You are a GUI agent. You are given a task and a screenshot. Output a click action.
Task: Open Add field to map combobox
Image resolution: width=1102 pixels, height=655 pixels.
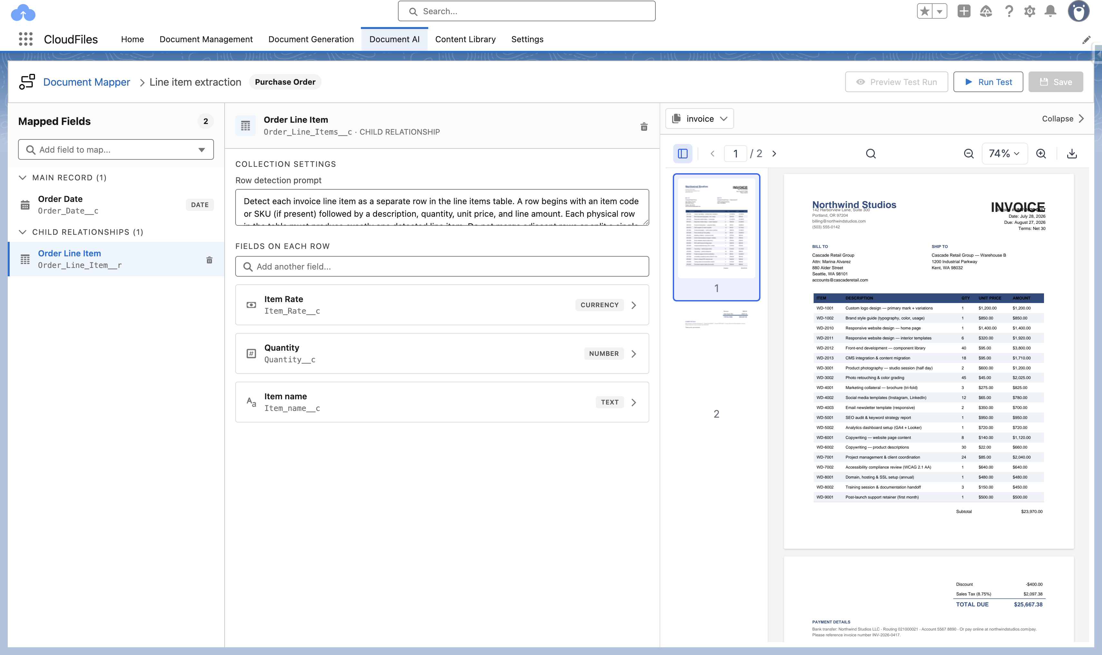click(116, 150)
